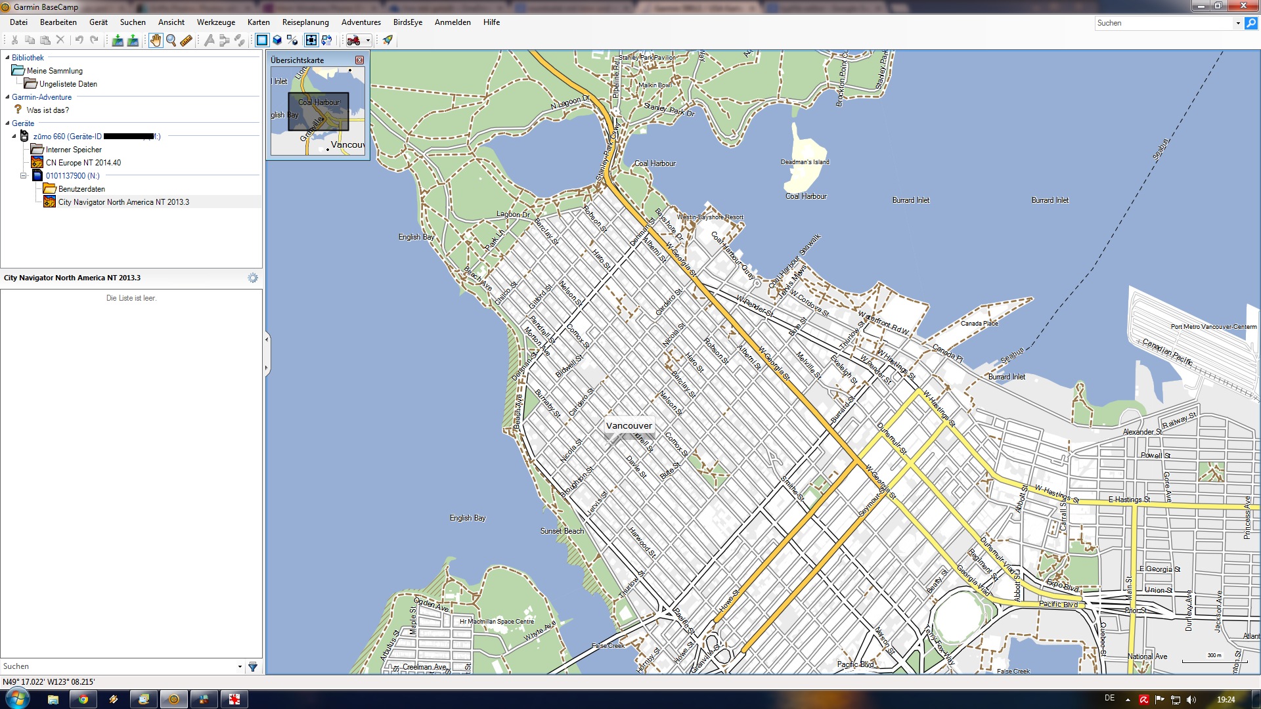Open the Karten menu
This screenshot has height=709, width=1261.
(258, 22)
